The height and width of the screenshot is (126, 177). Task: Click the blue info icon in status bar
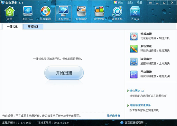pos(122,122)
